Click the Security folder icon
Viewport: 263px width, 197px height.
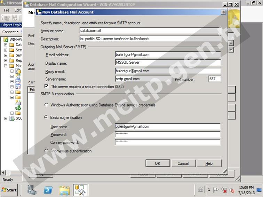click(12, 50)
